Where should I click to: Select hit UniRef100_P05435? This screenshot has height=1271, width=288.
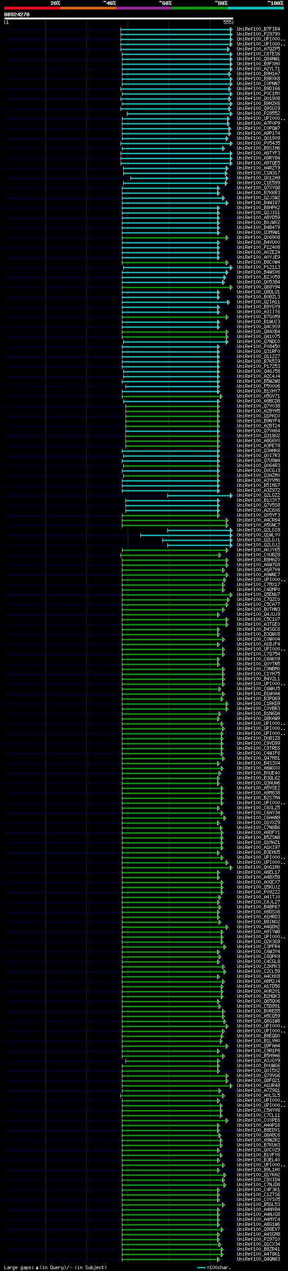pyautogui.click(x=258, y=143)
